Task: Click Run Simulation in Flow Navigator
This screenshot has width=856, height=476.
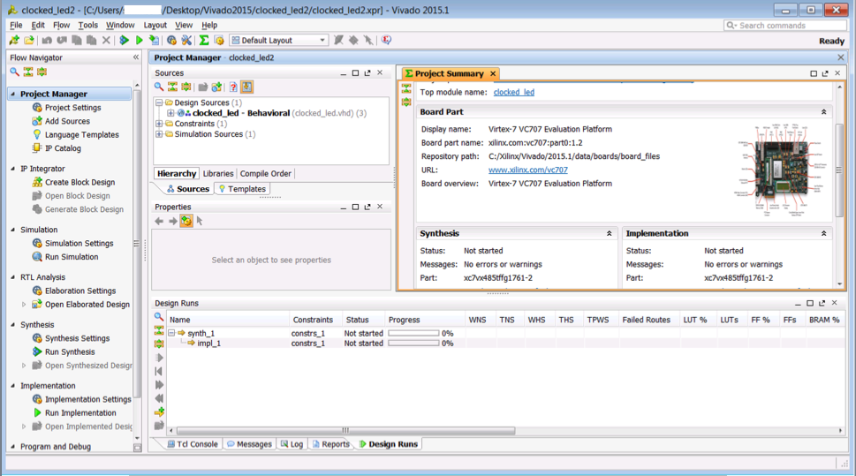Action: (x=72, y=257)
